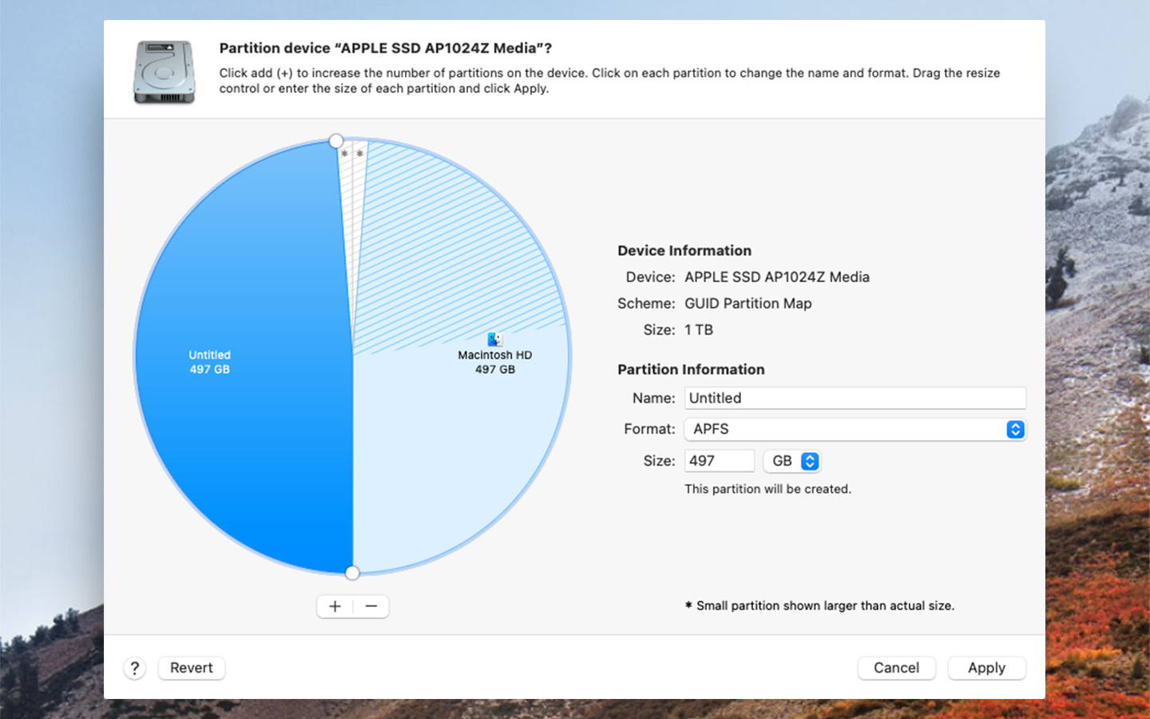Click the resize handle atop the pie chart
This screenshot has width=1150, height=719.
coord(336,141)
